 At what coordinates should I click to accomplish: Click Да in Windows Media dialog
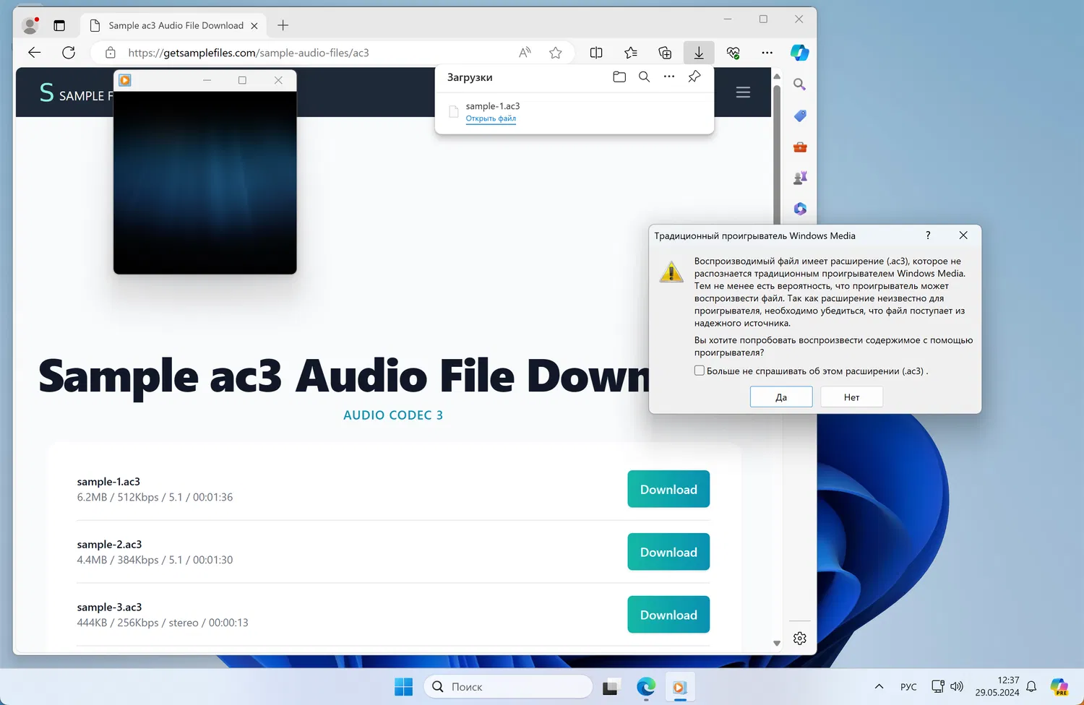point(781,397)
